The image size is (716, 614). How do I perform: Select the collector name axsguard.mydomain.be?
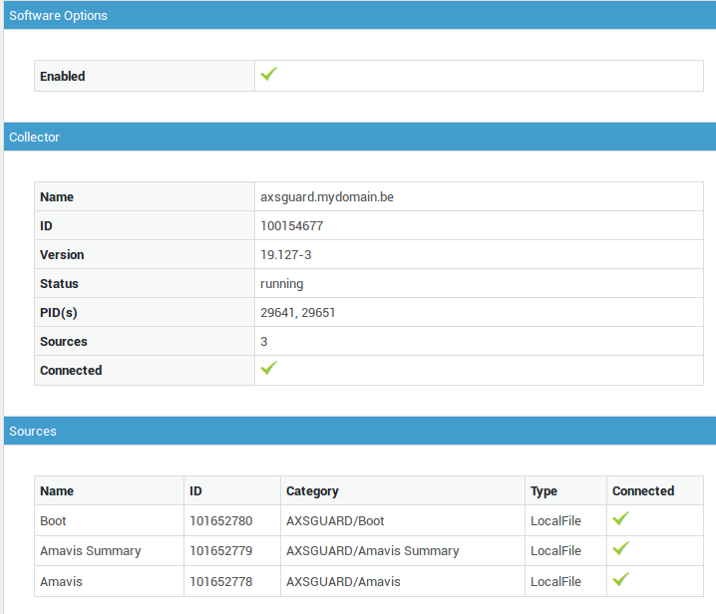[x=327, y=196]
